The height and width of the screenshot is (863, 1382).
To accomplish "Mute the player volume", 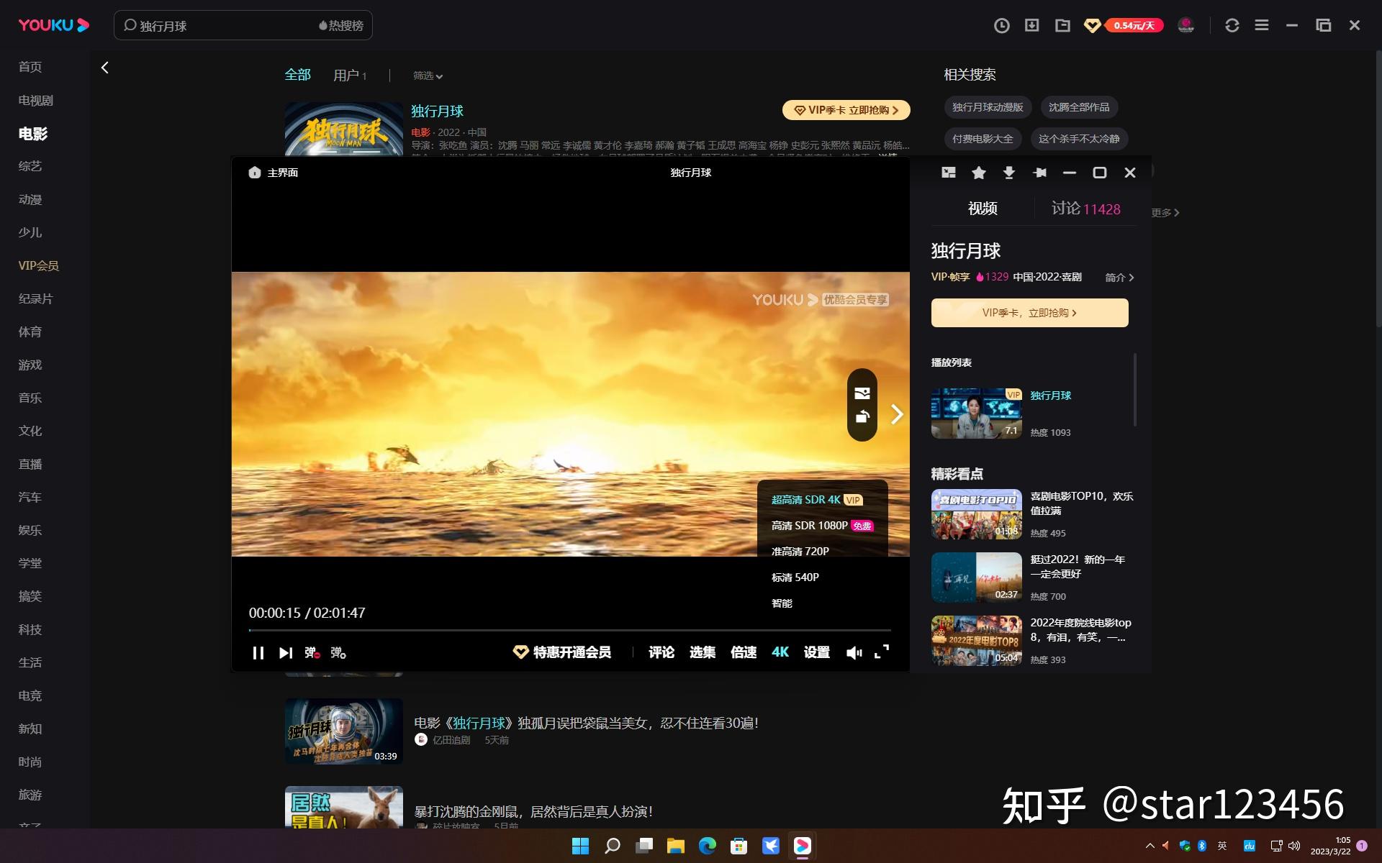I will coord(854,653).
